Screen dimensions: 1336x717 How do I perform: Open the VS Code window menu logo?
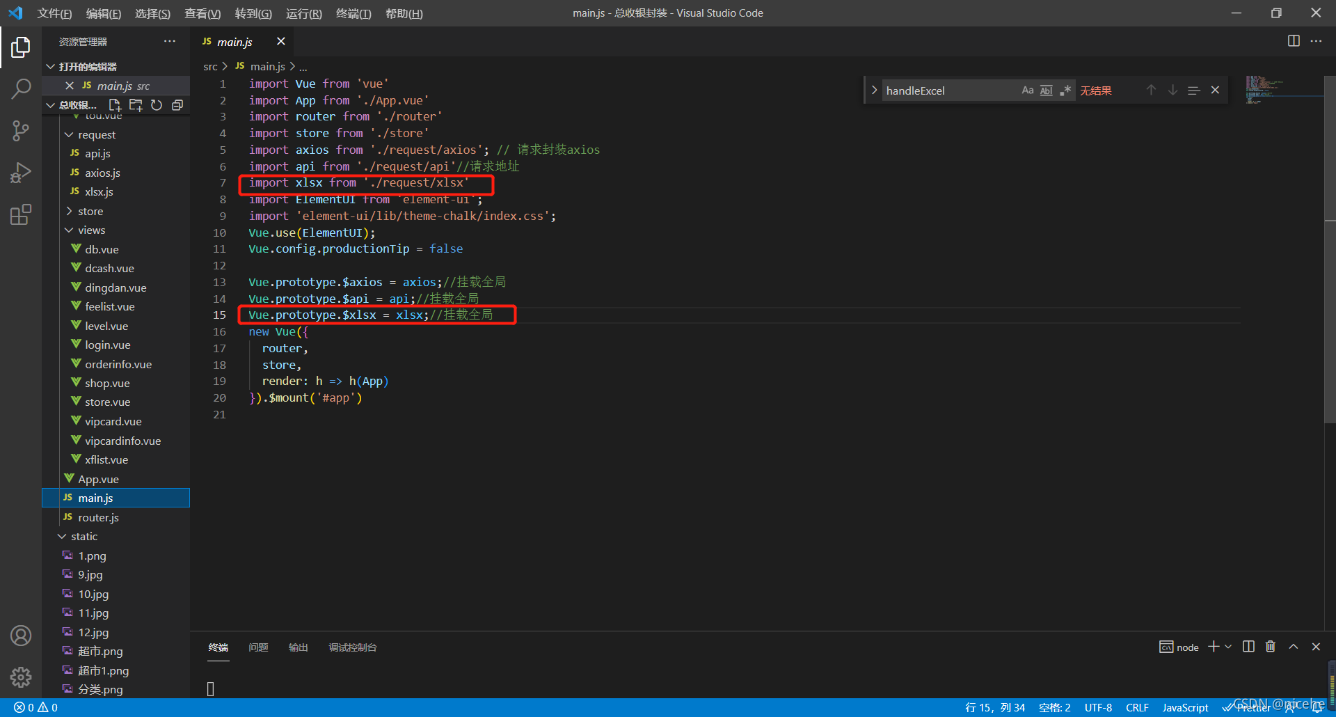tap(15, 13)
